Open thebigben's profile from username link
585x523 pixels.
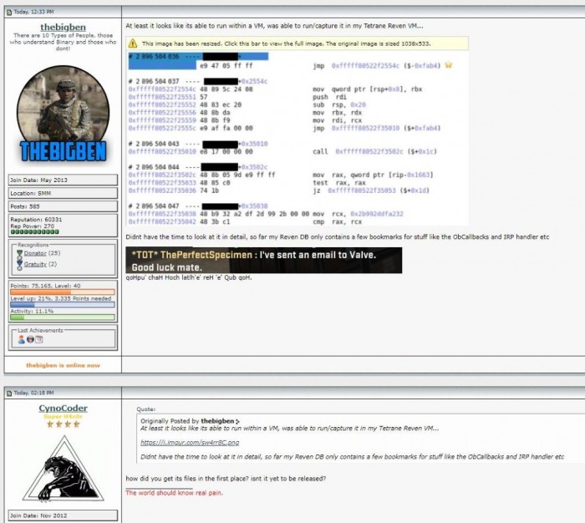tap(63, 27)
